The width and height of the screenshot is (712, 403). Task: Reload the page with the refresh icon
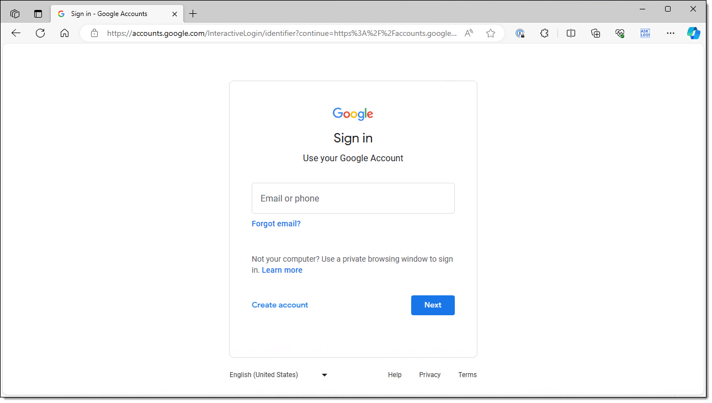pos(40,33)
